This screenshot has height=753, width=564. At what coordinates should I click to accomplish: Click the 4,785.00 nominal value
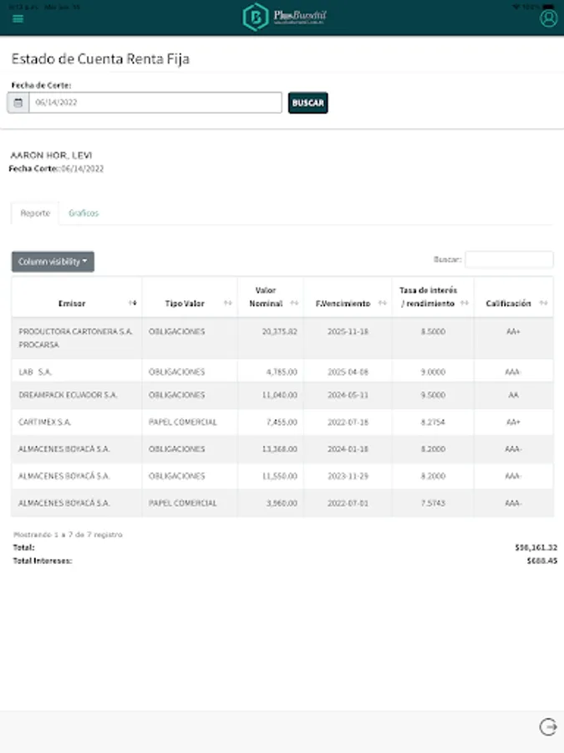282,371
